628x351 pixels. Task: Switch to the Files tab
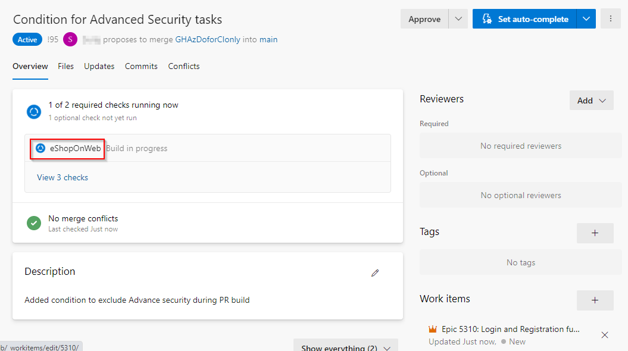coord(65,66)
